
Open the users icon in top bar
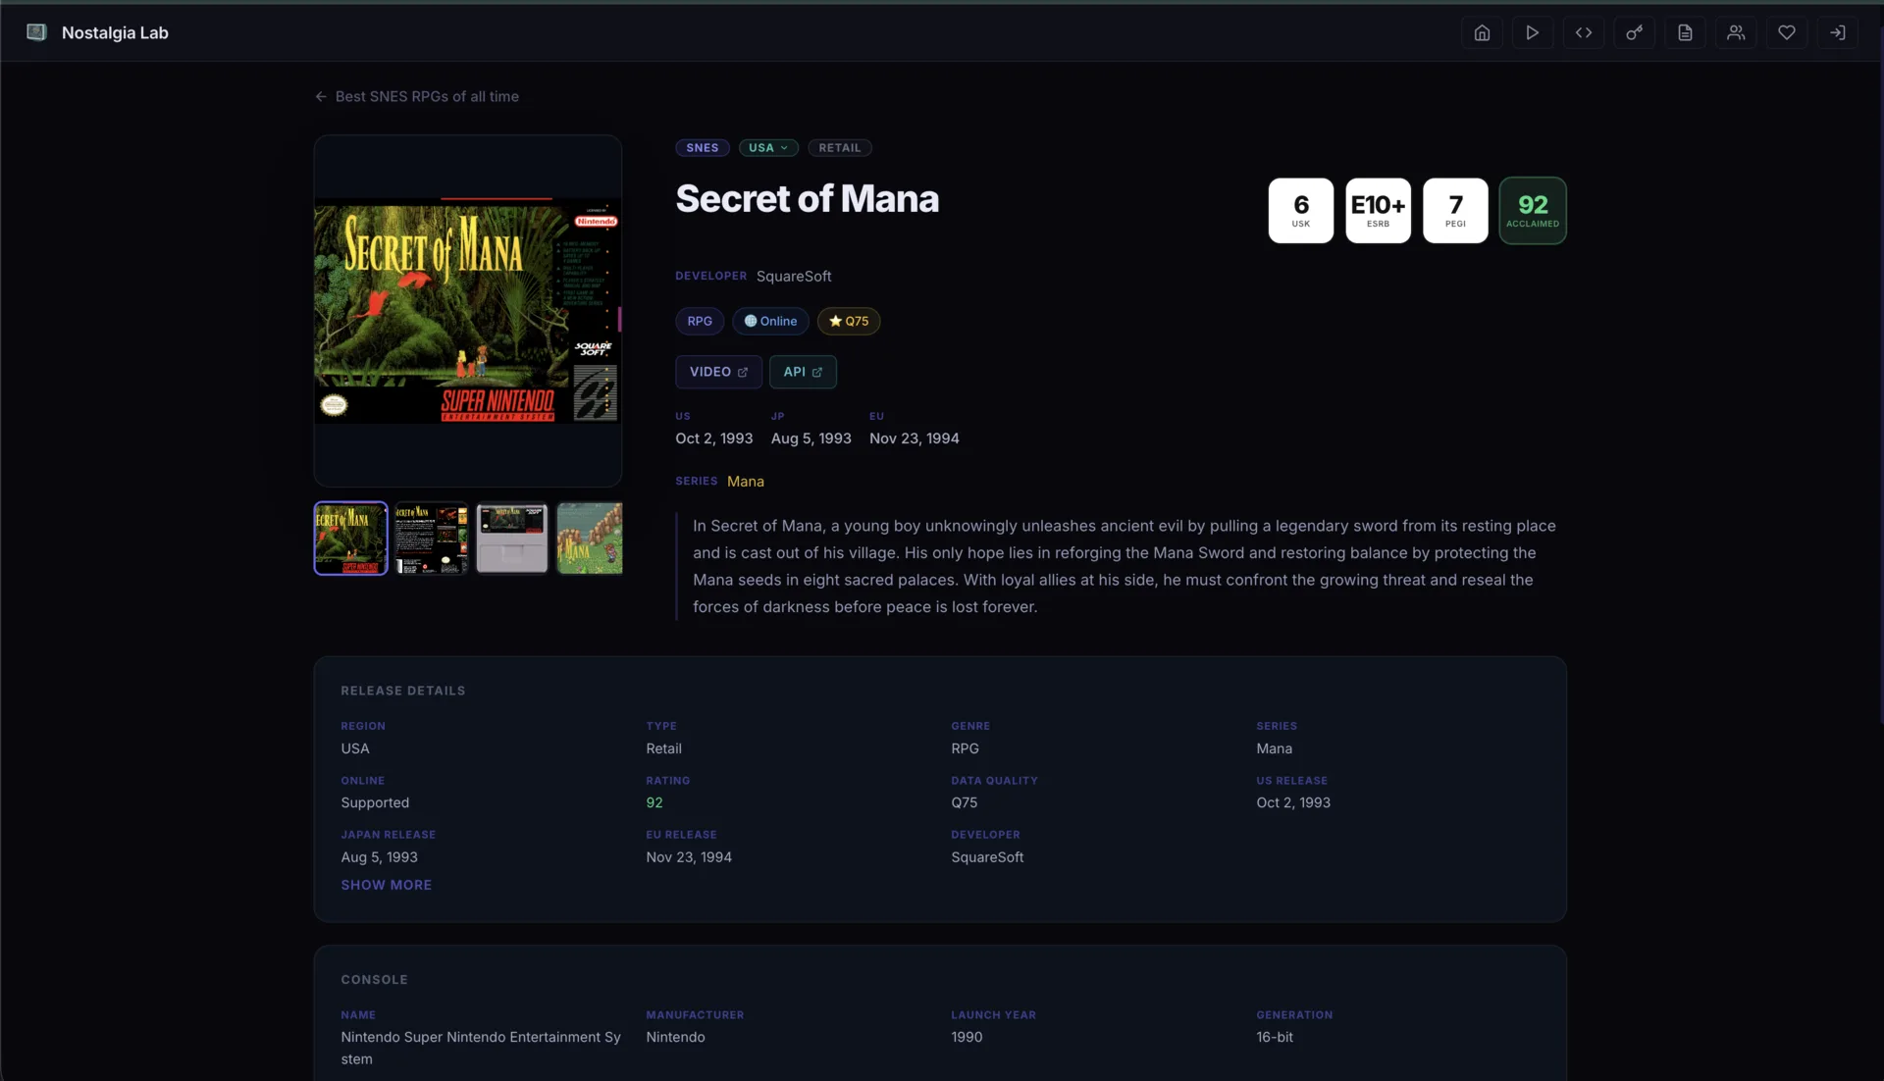(x=1736, y=32)
